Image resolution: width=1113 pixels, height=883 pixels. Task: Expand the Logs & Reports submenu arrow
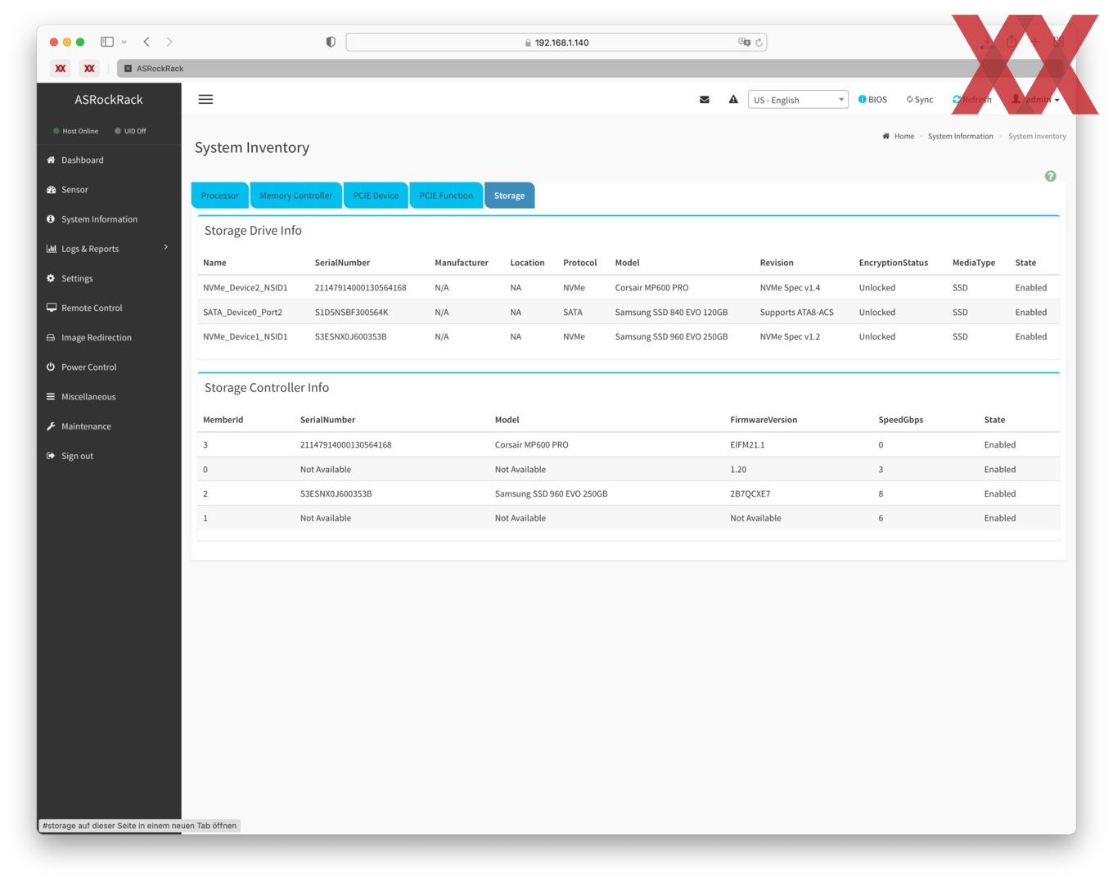[166, 247]
